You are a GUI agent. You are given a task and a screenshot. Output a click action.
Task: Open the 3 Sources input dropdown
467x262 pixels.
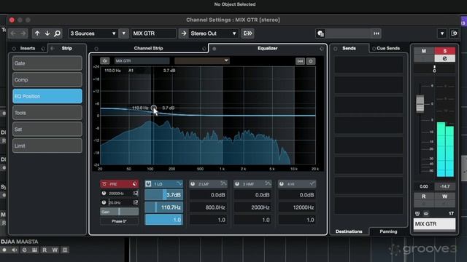pos(93,33)
